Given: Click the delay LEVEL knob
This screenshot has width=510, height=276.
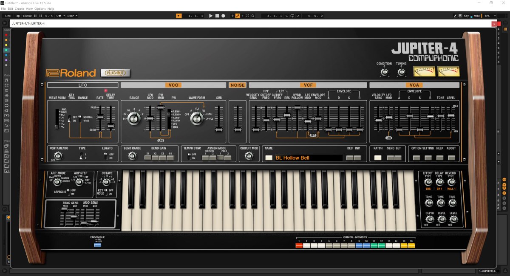Looking at the screenshot, I should [442, 219].
